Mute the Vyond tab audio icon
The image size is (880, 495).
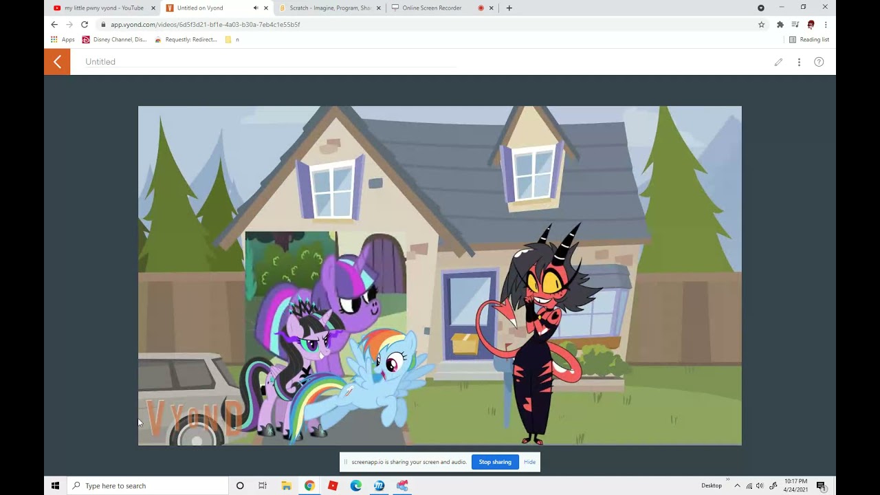256,8
